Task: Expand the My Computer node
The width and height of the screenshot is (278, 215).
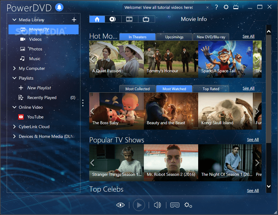Action: pos(14,68)
